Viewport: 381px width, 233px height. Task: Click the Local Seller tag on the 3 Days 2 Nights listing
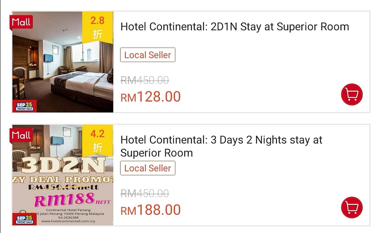coord(148,169)
